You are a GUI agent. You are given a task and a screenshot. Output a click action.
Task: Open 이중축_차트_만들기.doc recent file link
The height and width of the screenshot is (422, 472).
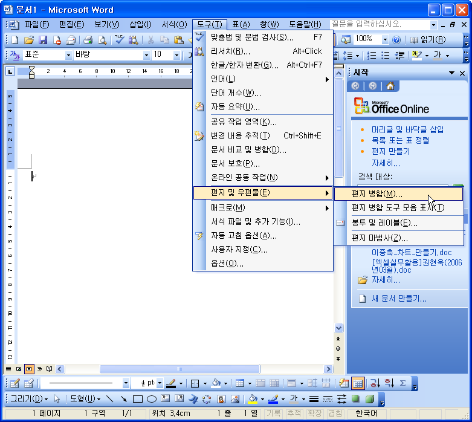pyautogui.click(x=412, y=253)
